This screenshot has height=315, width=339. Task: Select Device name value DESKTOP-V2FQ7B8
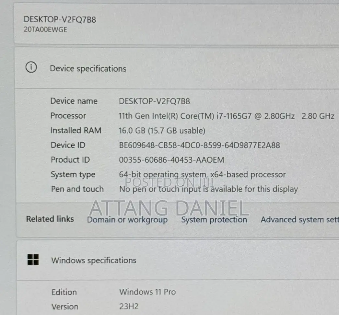(154, 101)
